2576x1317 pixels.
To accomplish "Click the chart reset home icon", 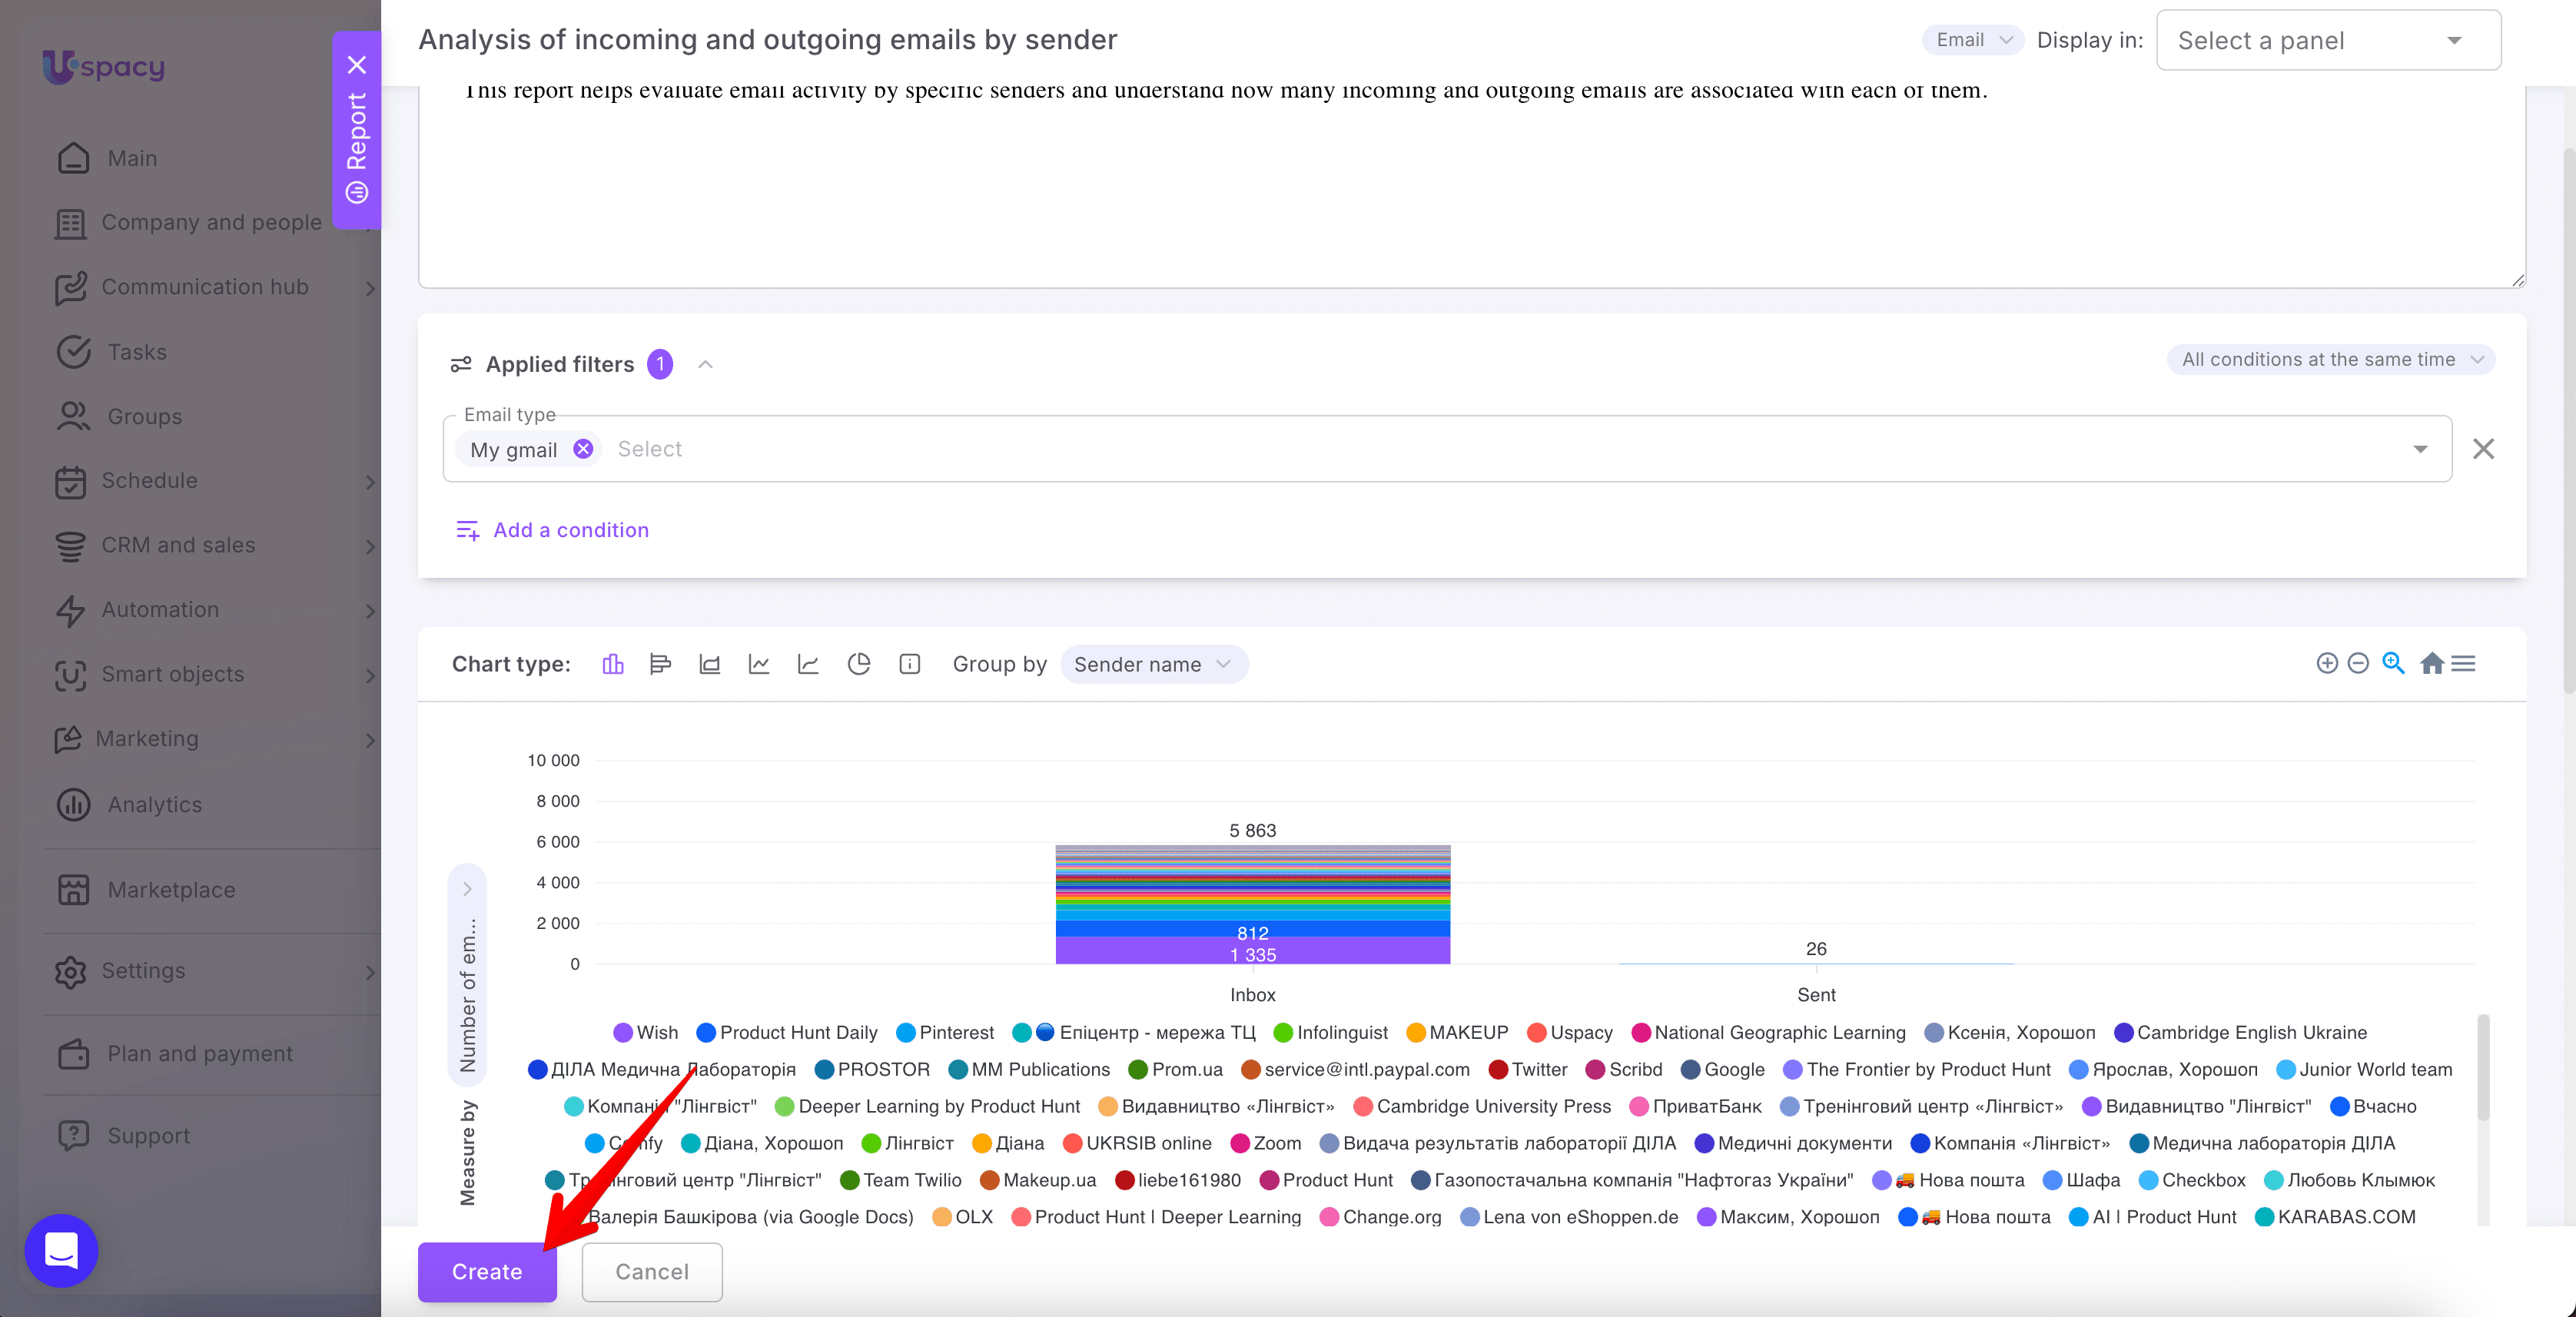I will tap(2432, 663).
